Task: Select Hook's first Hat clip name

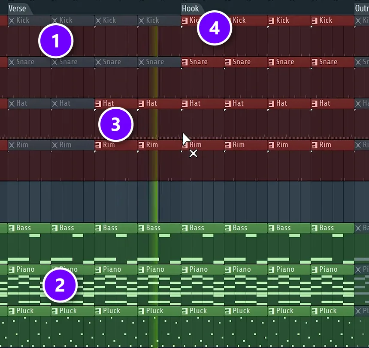Action: (195, 103)
